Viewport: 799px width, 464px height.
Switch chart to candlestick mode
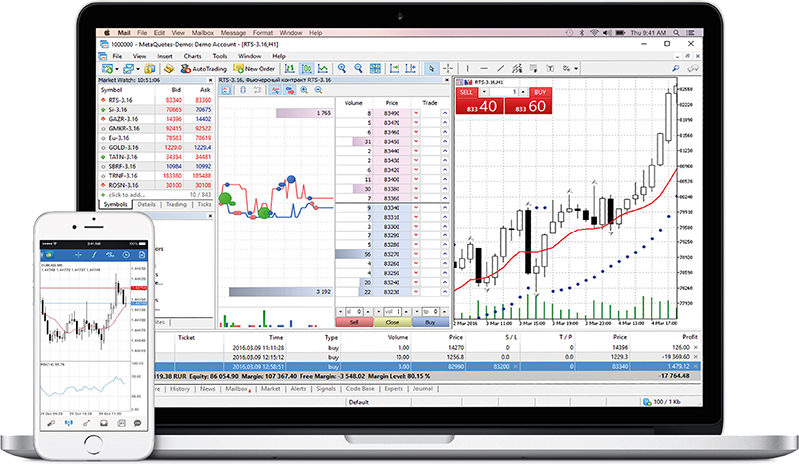click(307, 68)
